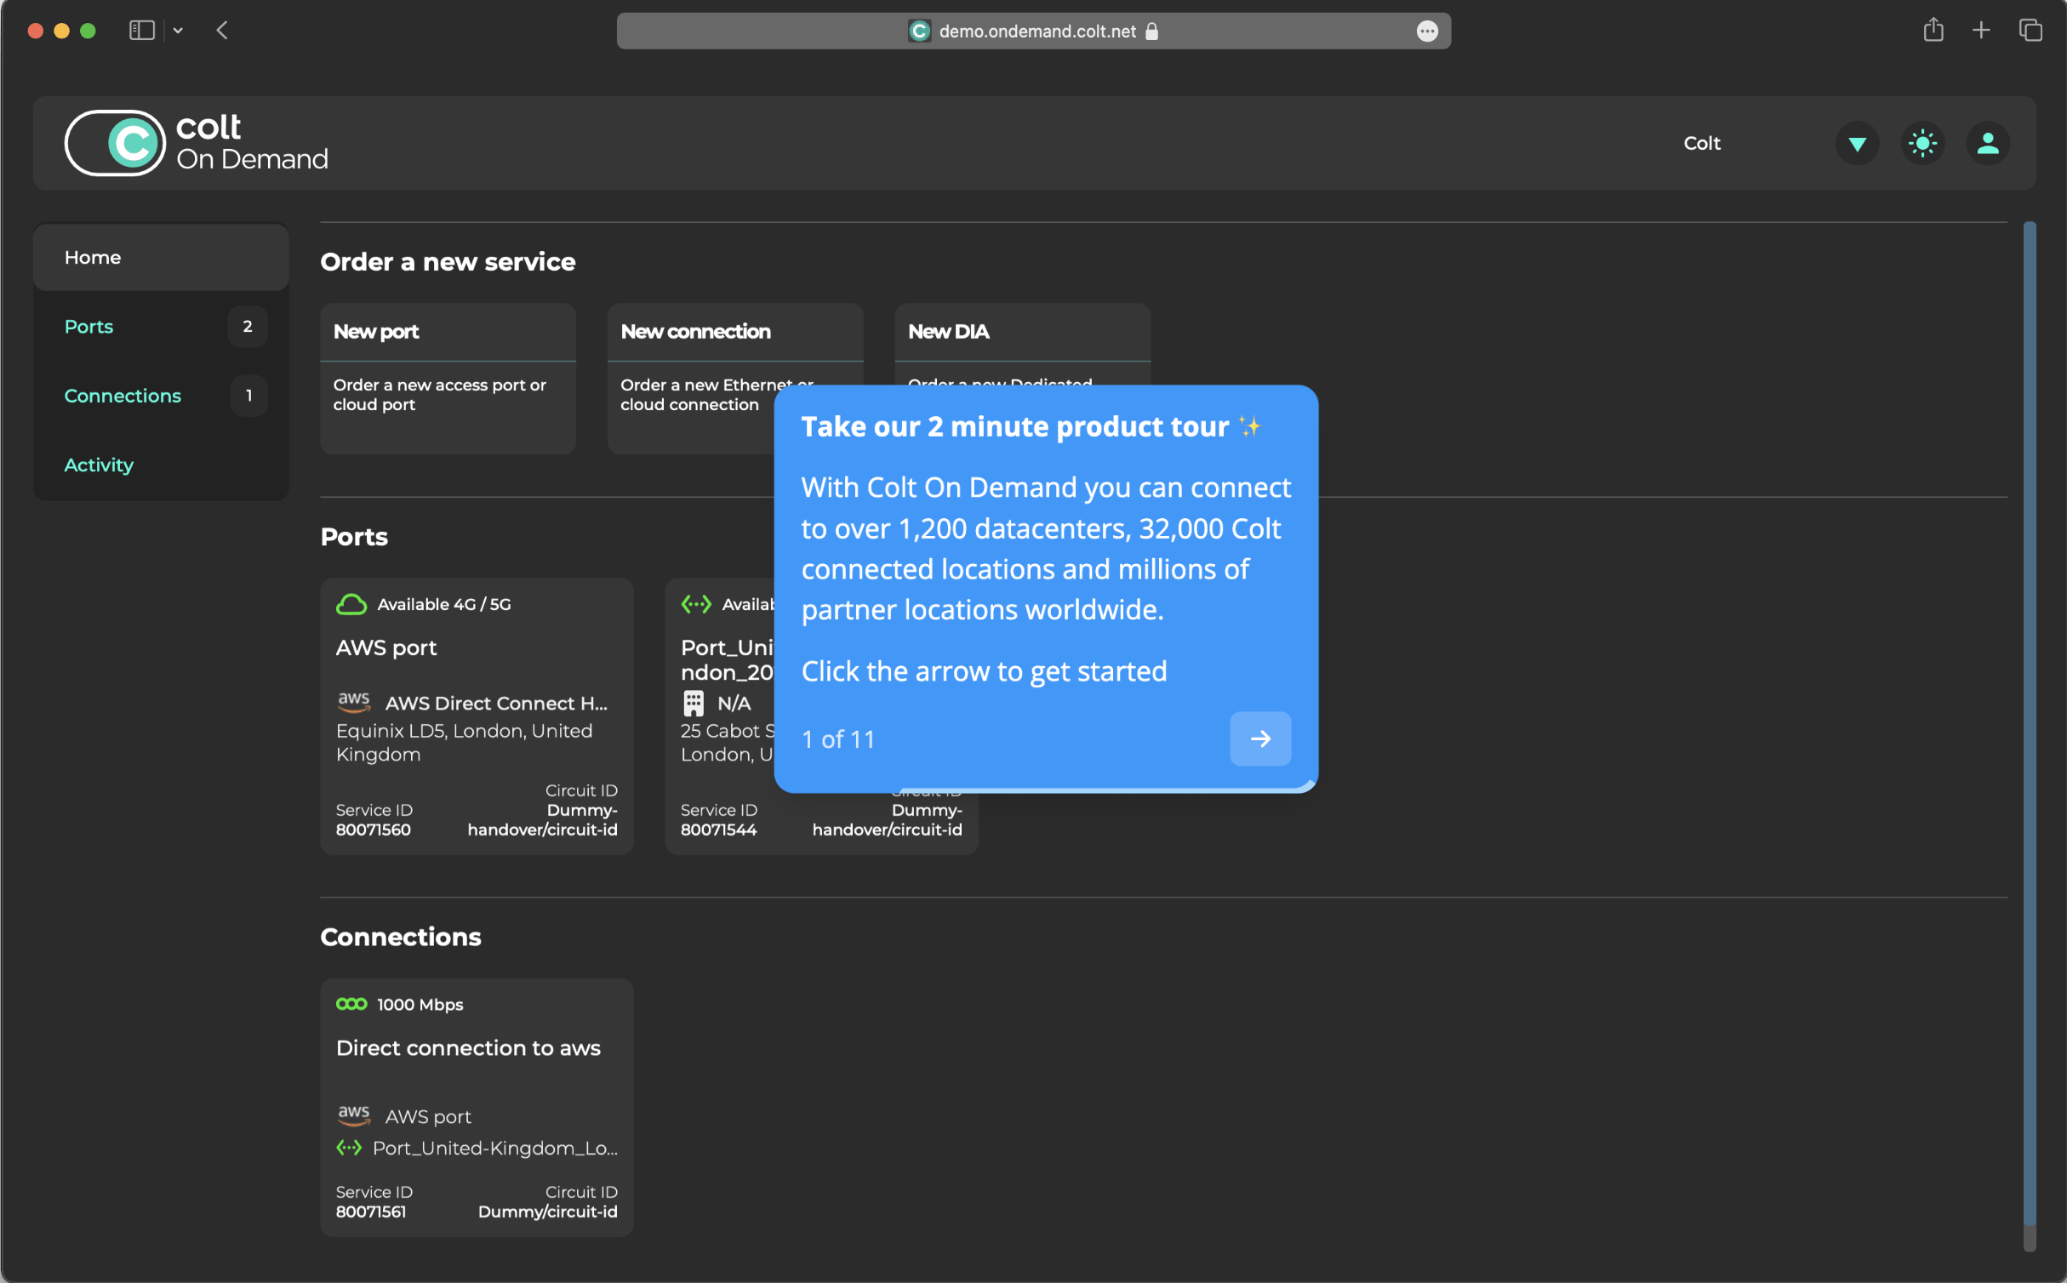Viewport: 2067px width, 1283px height.
Task: Click the user profile icon
Action: coord(1987,143)
